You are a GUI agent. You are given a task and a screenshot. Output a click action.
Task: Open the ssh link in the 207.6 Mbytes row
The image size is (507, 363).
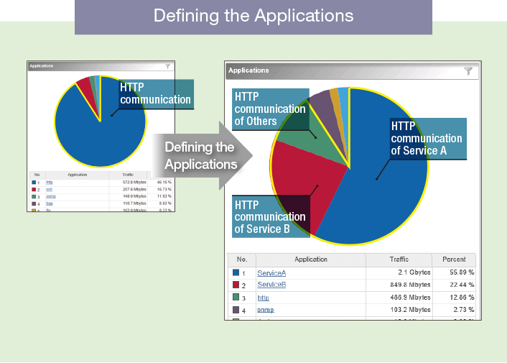pyautogui.click(x=49, y=190)
